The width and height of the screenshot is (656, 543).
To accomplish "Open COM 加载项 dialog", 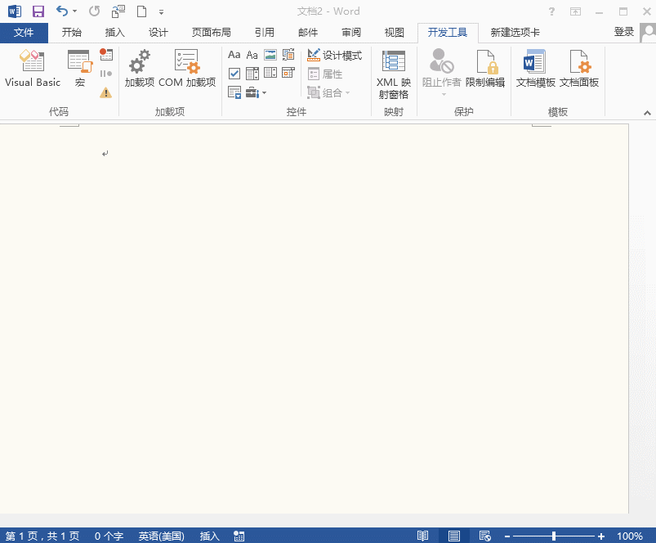I will [x=187, y=68].
